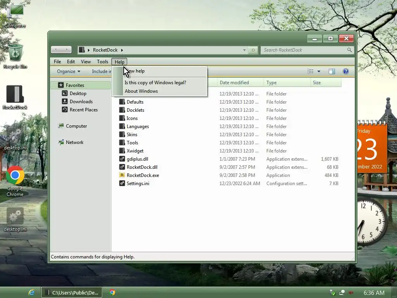Select Favorites in the navigation pane
The width and height of the screenshot is (397, 298).
pyautogui.click(x=81, y=85)
